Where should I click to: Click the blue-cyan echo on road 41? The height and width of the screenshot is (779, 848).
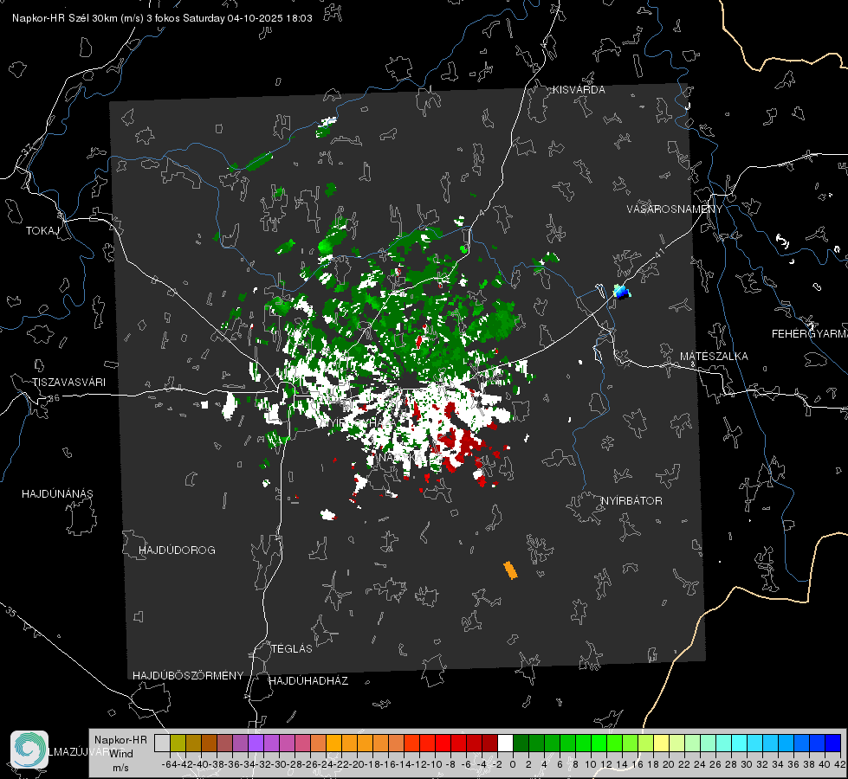tap(621, 292)
